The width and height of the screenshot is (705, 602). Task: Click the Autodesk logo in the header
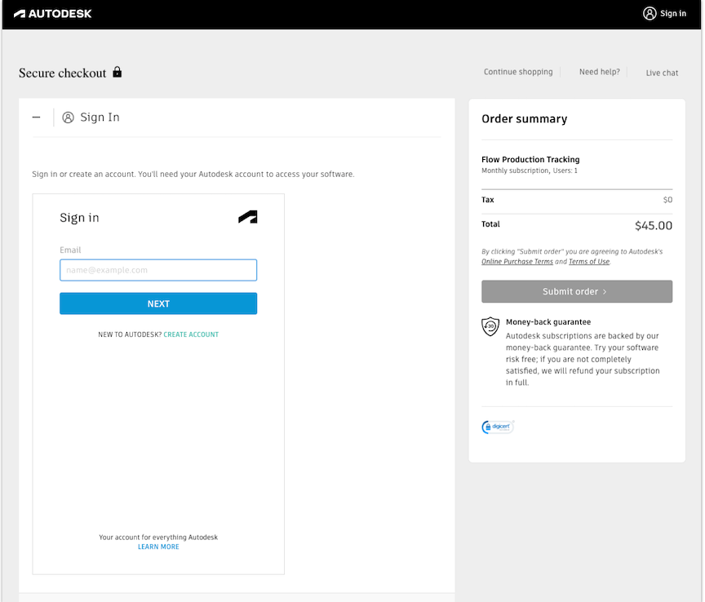[x=54, y=14]
